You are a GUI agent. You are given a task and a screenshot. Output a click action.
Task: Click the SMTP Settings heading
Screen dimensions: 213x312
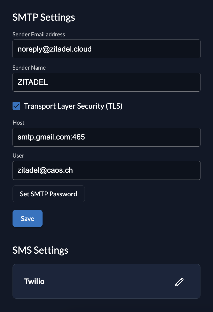pyautogui.click(x=44, y=17)
